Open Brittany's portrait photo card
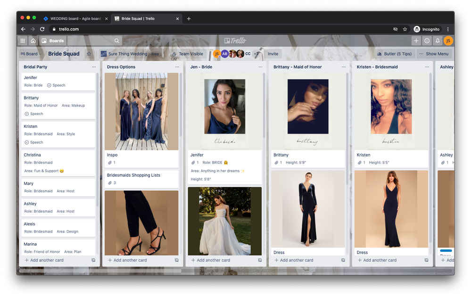 pyautogui.click(x=308, y=111)
